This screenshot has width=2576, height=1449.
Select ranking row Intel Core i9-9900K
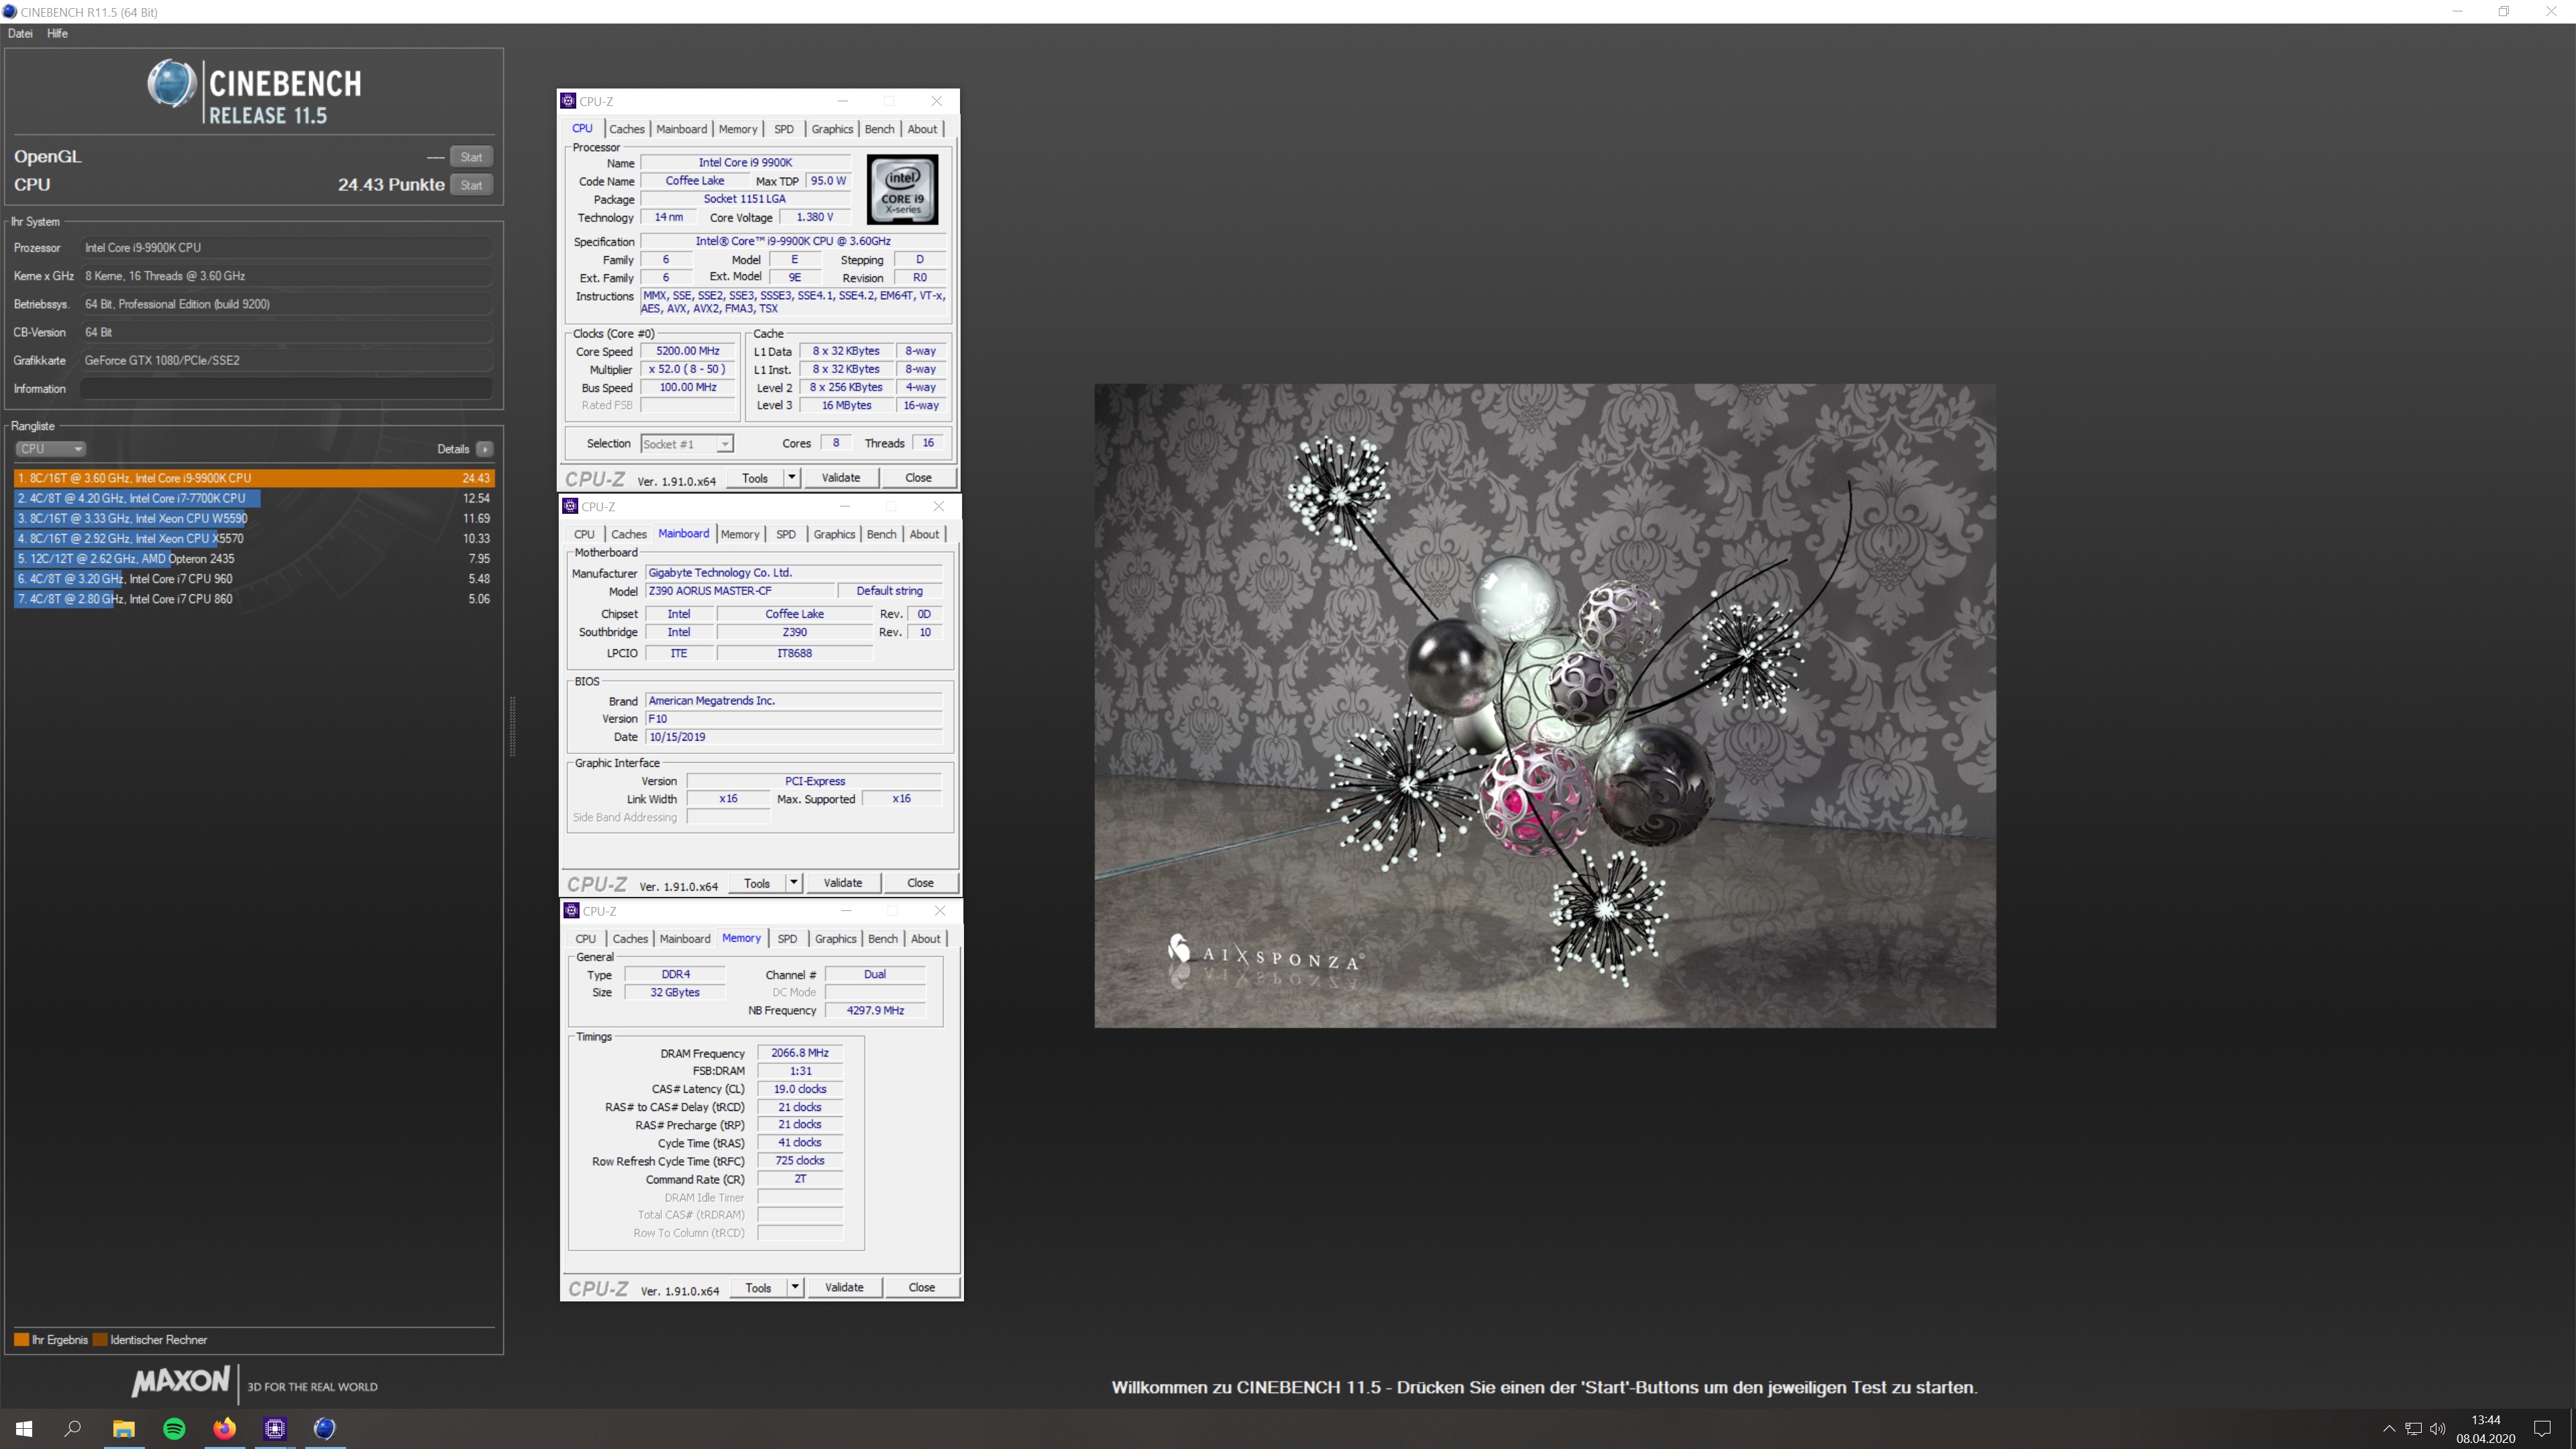click(x=254, y=478)
